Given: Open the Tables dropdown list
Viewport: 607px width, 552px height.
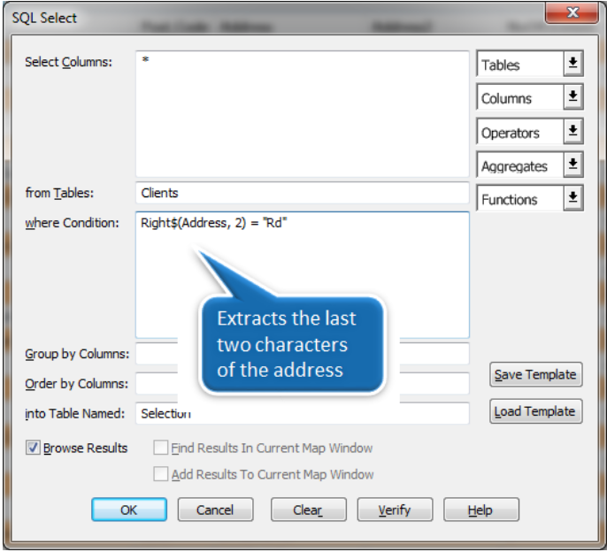Looking at the screenshot, I should click(573, 64).
